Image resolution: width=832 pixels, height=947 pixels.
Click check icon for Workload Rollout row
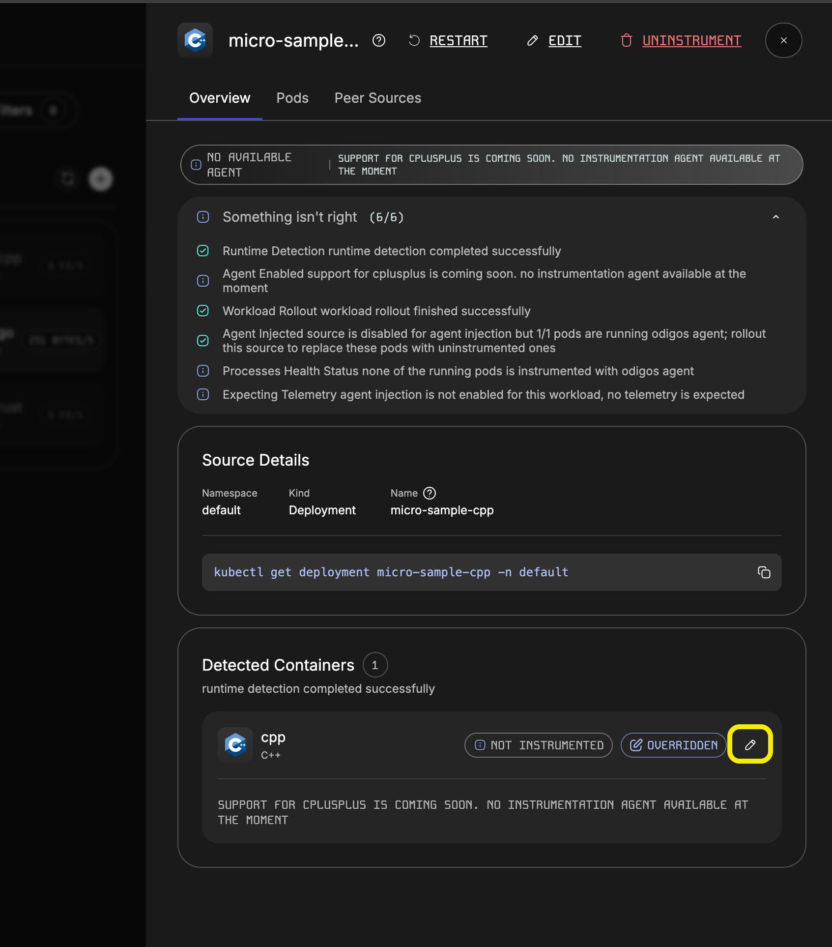click(203, 311)
